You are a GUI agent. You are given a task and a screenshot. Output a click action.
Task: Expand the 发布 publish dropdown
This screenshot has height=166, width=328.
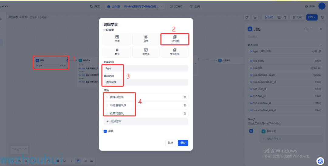point(312,17)
